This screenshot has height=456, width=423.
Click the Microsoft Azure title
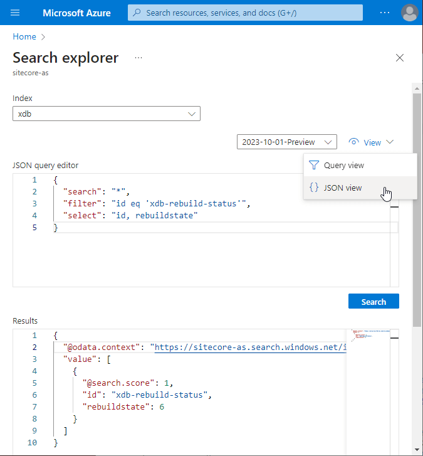76,13
